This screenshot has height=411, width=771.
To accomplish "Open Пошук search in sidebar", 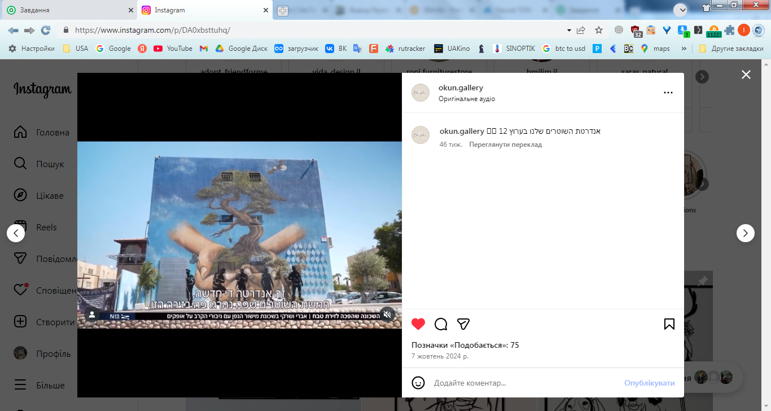I will [x=39, y=164].
